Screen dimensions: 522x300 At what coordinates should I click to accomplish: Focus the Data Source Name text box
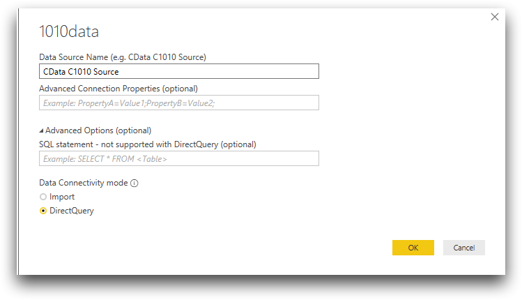click(x=179, y=71)
